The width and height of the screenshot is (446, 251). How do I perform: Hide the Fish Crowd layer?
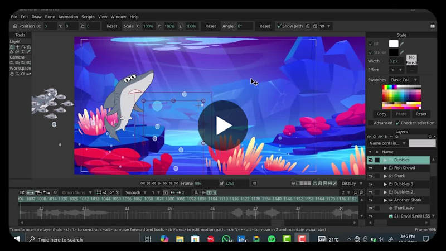coord(370,168)
